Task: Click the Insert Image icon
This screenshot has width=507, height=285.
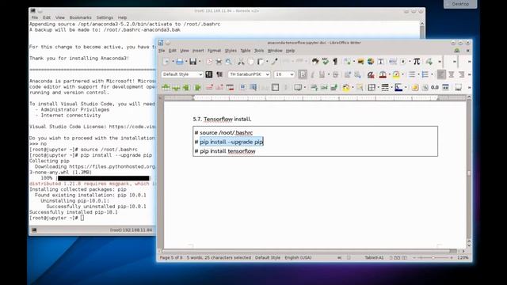Action: point(360,62)
